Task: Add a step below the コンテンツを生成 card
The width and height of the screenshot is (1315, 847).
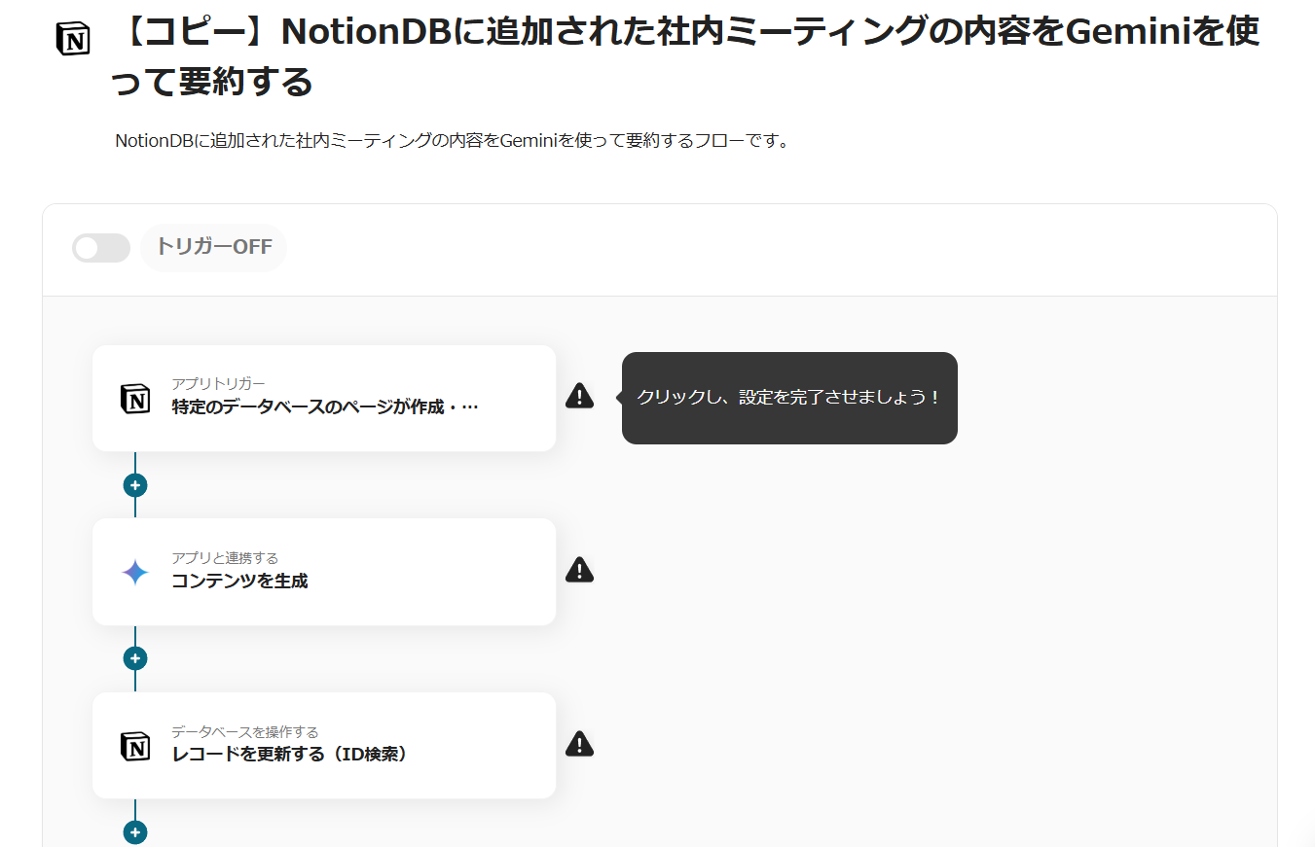Action: [x=135, y=658]
